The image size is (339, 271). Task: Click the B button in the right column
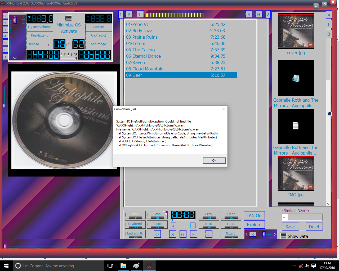(x=329, y=34)
